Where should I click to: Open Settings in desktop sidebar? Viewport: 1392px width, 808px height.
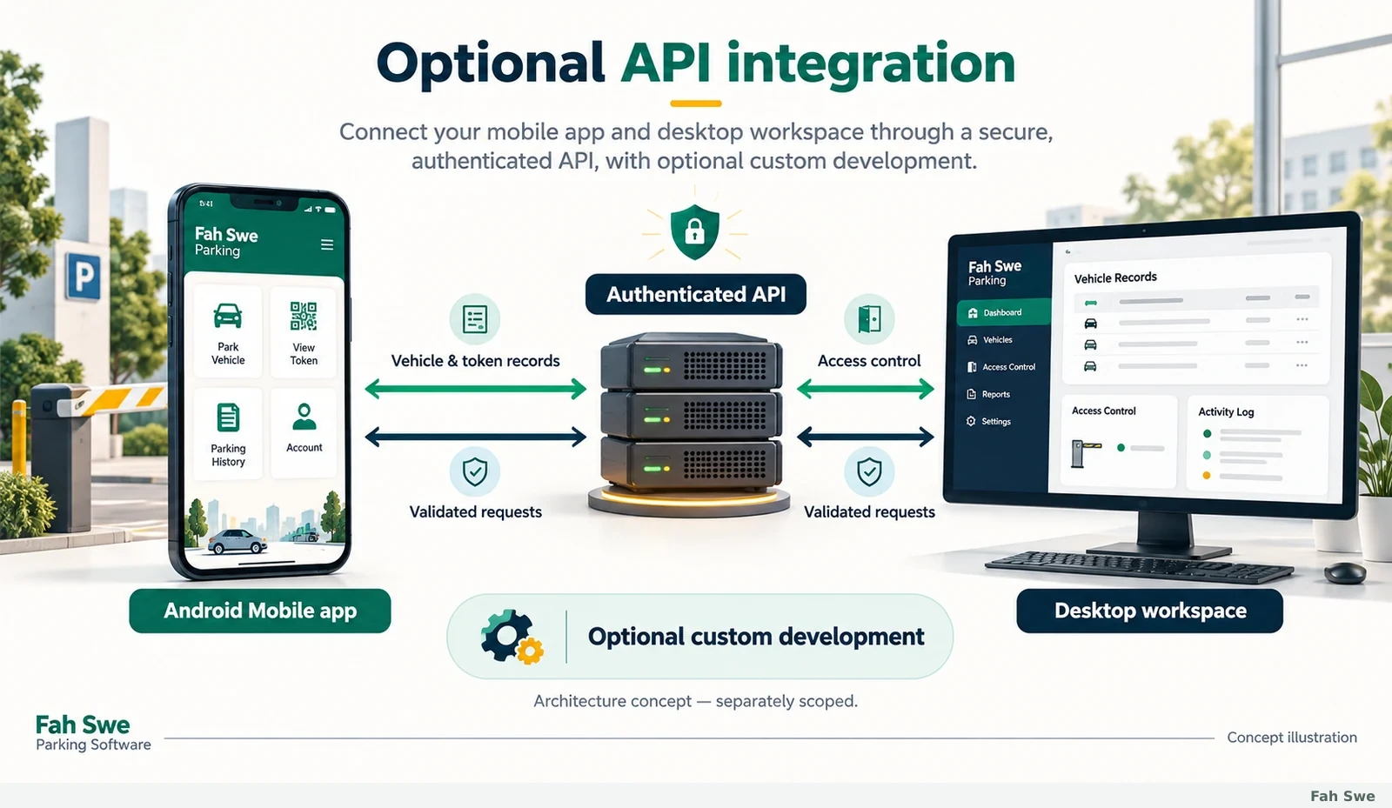click(x=988, y=421)
